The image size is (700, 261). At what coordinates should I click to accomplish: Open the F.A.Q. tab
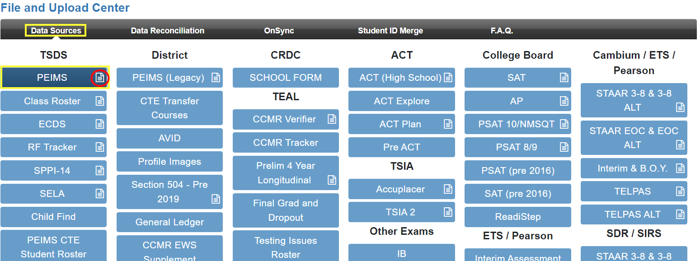pos(502,31)
